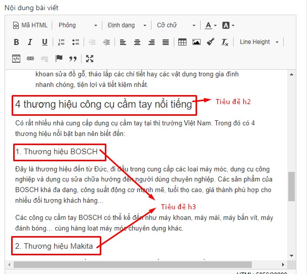This screenshot has width=307, height=274.
Task: Click heading '1. Thương hiệu BOSCH'
Action: click(x=56, y=152)
